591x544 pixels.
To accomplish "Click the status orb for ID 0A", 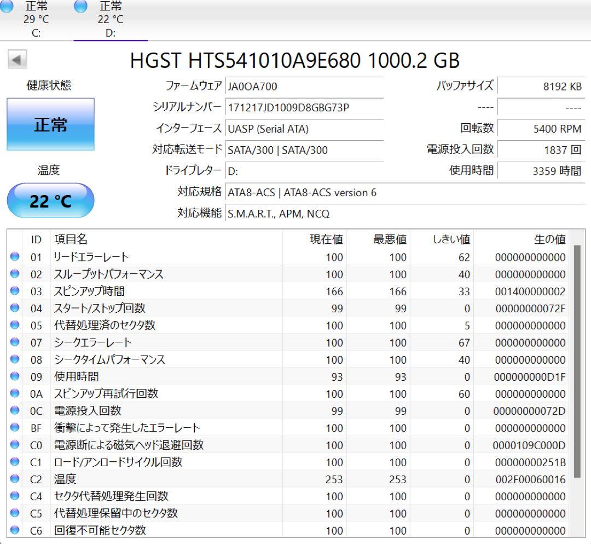I will pyautogui.click(x=15, y=393).
